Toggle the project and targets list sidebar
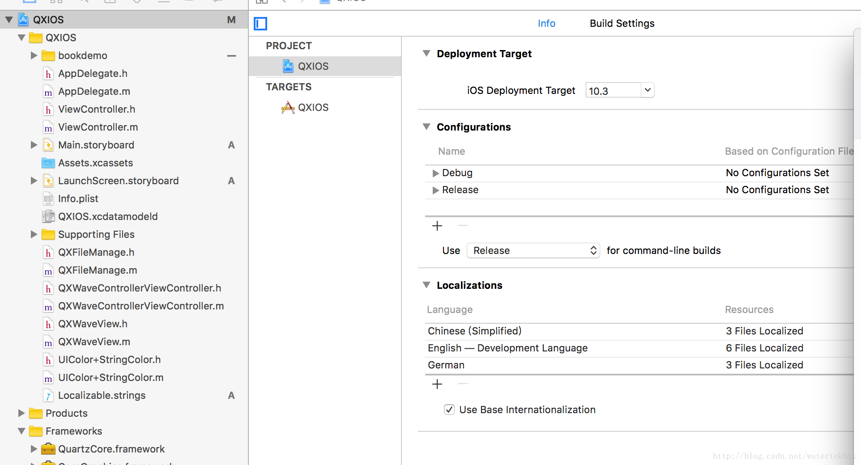 (x=260, y=23)
